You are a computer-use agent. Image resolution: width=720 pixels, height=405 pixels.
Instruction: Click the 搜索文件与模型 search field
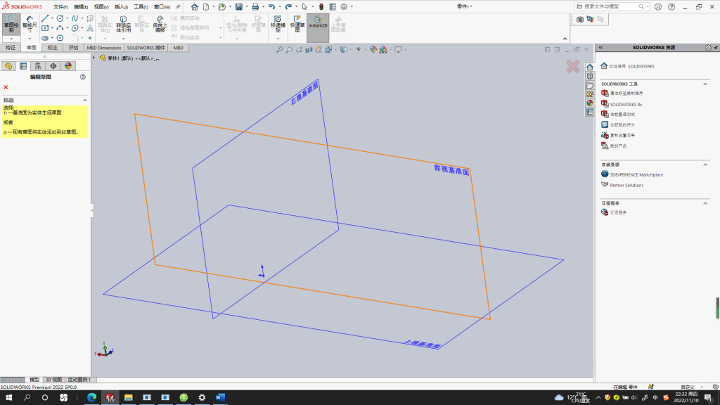pos(612,7)
